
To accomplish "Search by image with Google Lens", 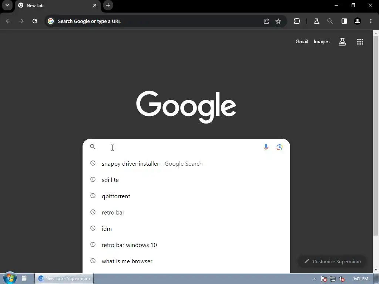I will point(279,147).
